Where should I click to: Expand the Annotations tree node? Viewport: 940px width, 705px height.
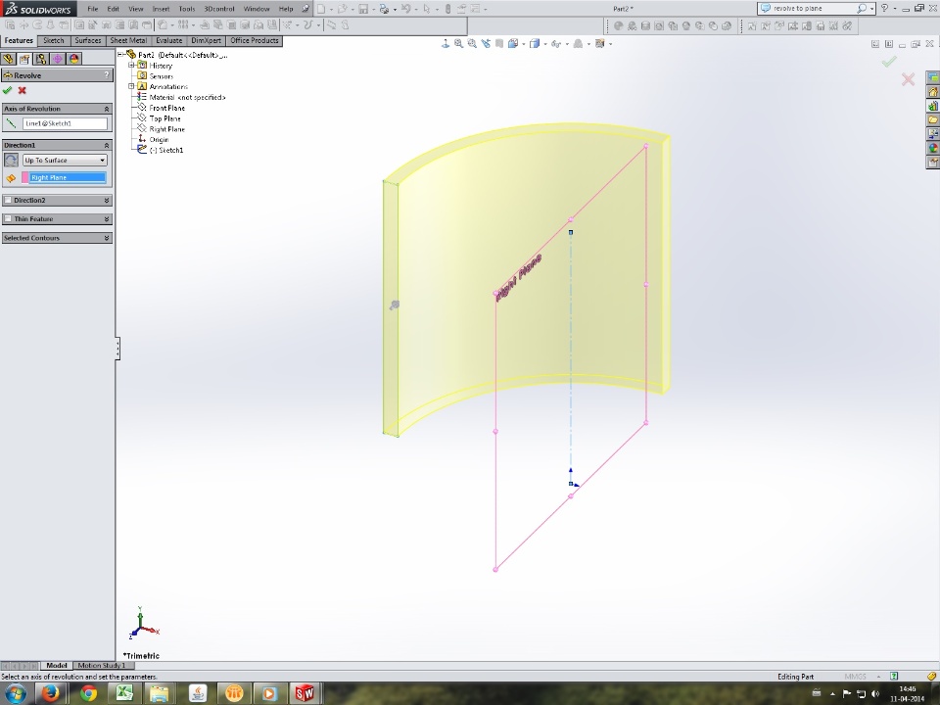click(131, 86)
